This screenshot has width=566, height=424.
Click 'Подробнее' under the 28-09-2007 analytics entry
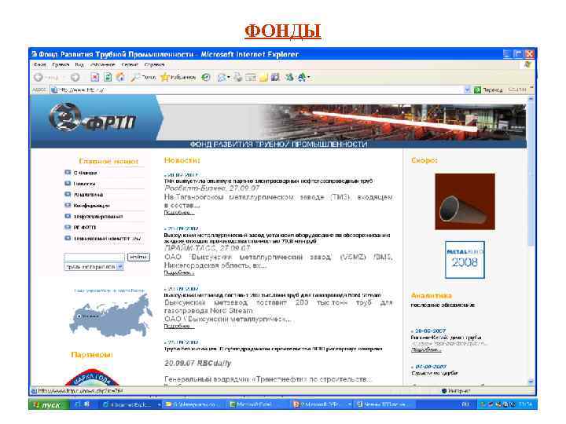(x=425, y=349)
